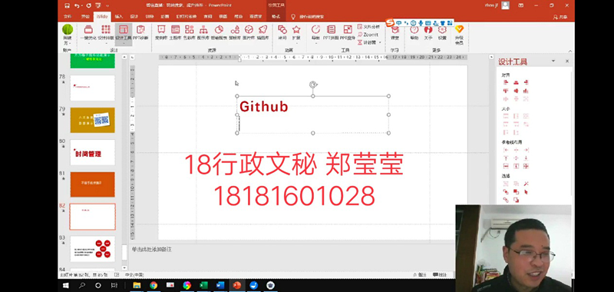Screen dimensions: 614x292
Task: Launch the ZoomIt tool
Action: (x=368, y=35)
